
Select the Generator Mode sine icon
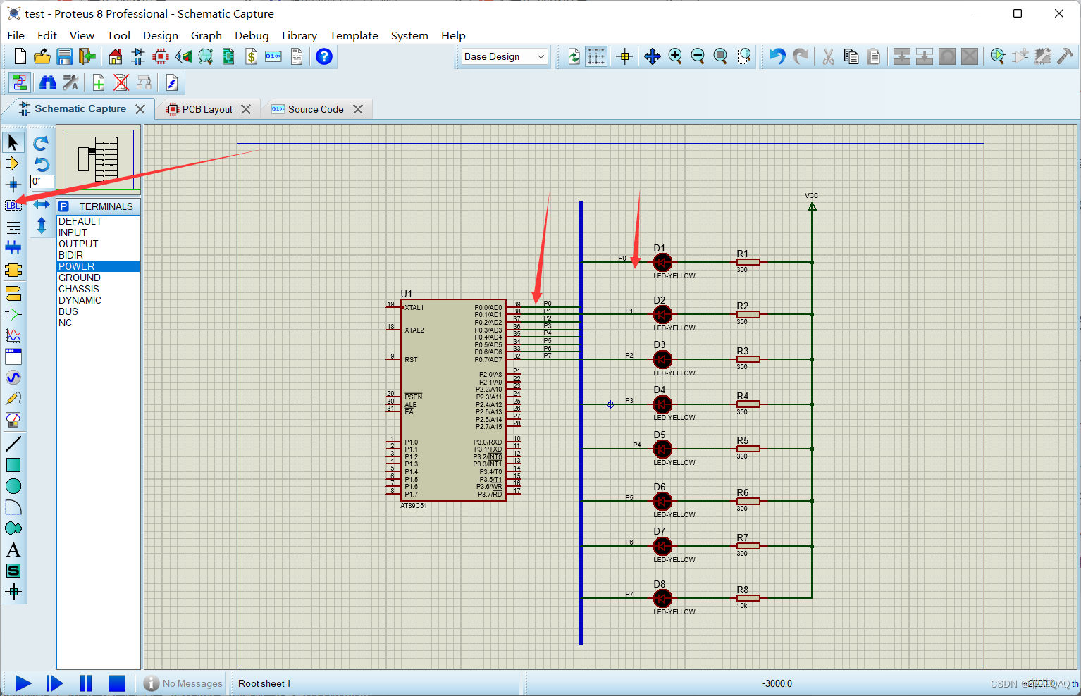[x=13, y=378]
